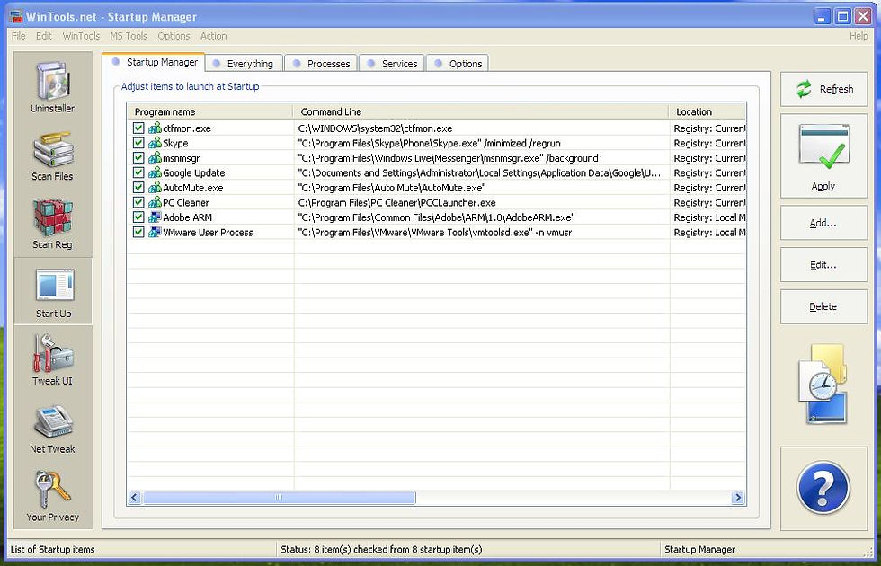Switch to the Everything tab
Screen dimensions: 881x566
(244, 64)
